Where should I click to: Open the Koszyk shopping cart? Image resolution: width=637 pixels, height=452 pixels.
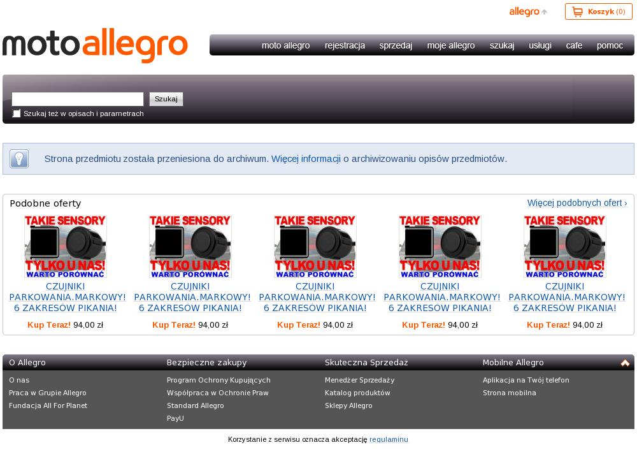[598, 11]
